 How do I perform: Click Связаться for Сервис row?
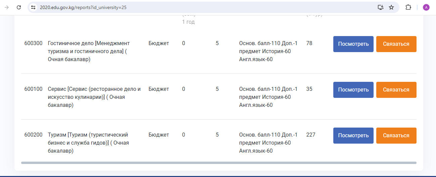point(396,90)
